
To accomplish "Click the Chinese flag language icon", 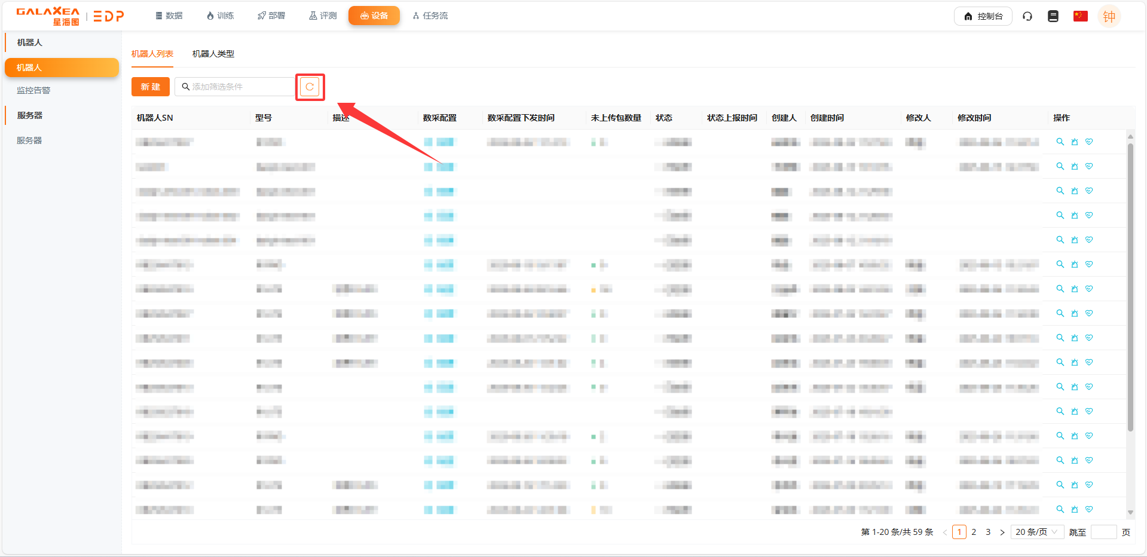I will 1080,16.
